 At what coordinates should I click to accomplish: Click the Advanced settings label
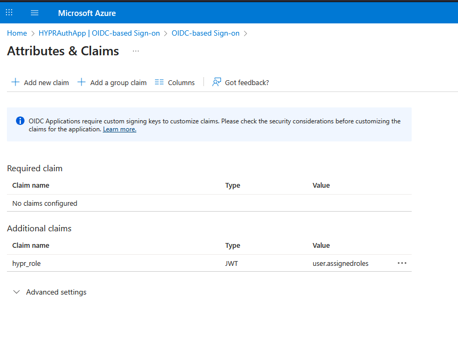click(56, 292)
